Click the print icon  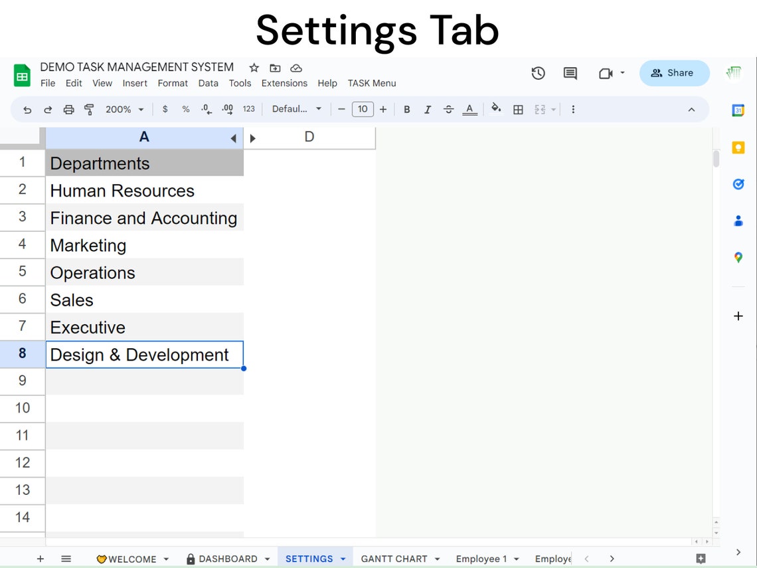[x=68, y=109]
